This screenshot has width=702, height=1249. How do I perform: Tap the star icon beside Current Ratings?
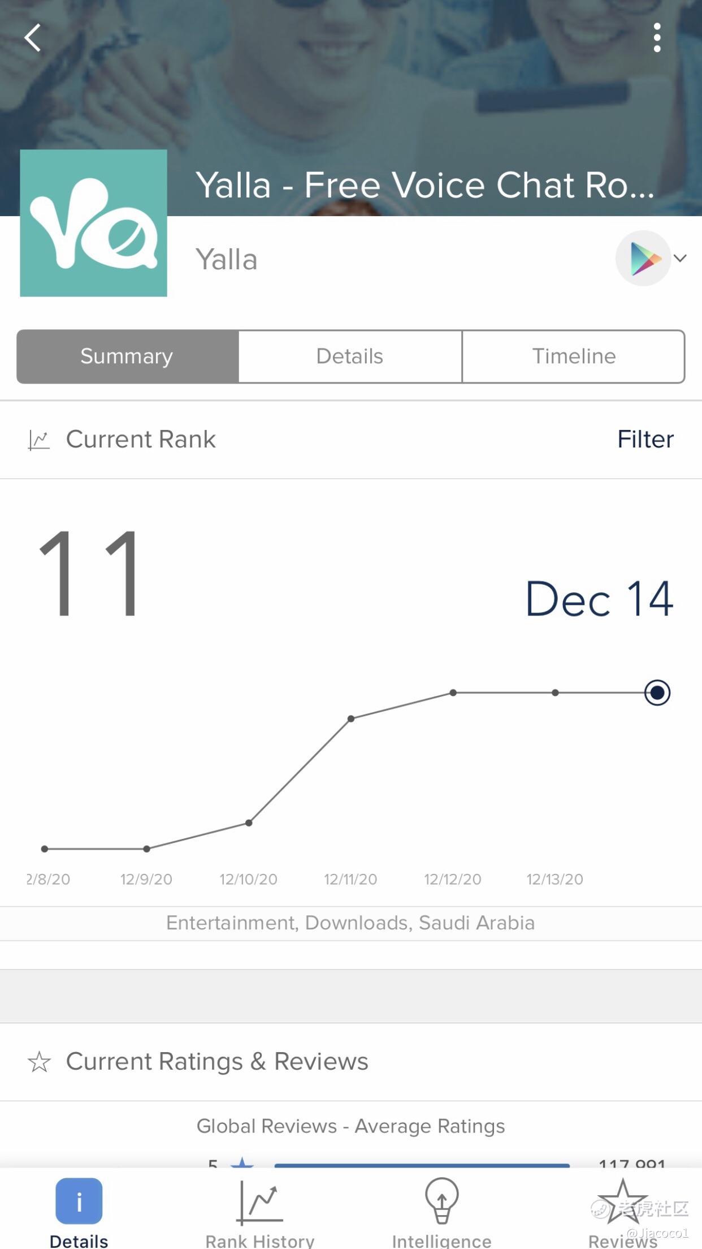(39, 1062)
